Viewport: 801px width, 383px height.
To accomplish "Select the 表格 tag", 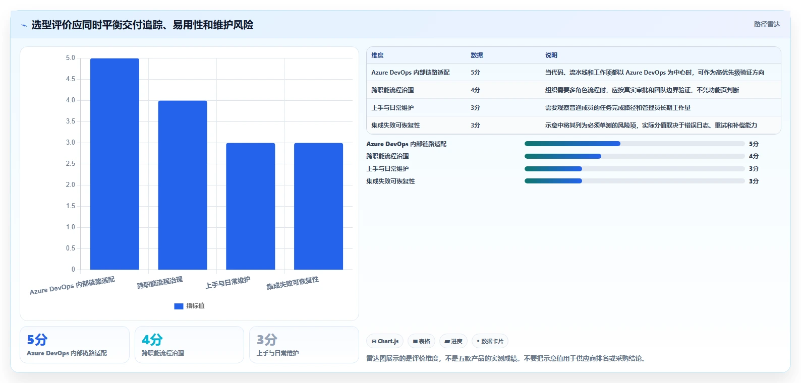I will pyautogui.click(x=421, y=341).
